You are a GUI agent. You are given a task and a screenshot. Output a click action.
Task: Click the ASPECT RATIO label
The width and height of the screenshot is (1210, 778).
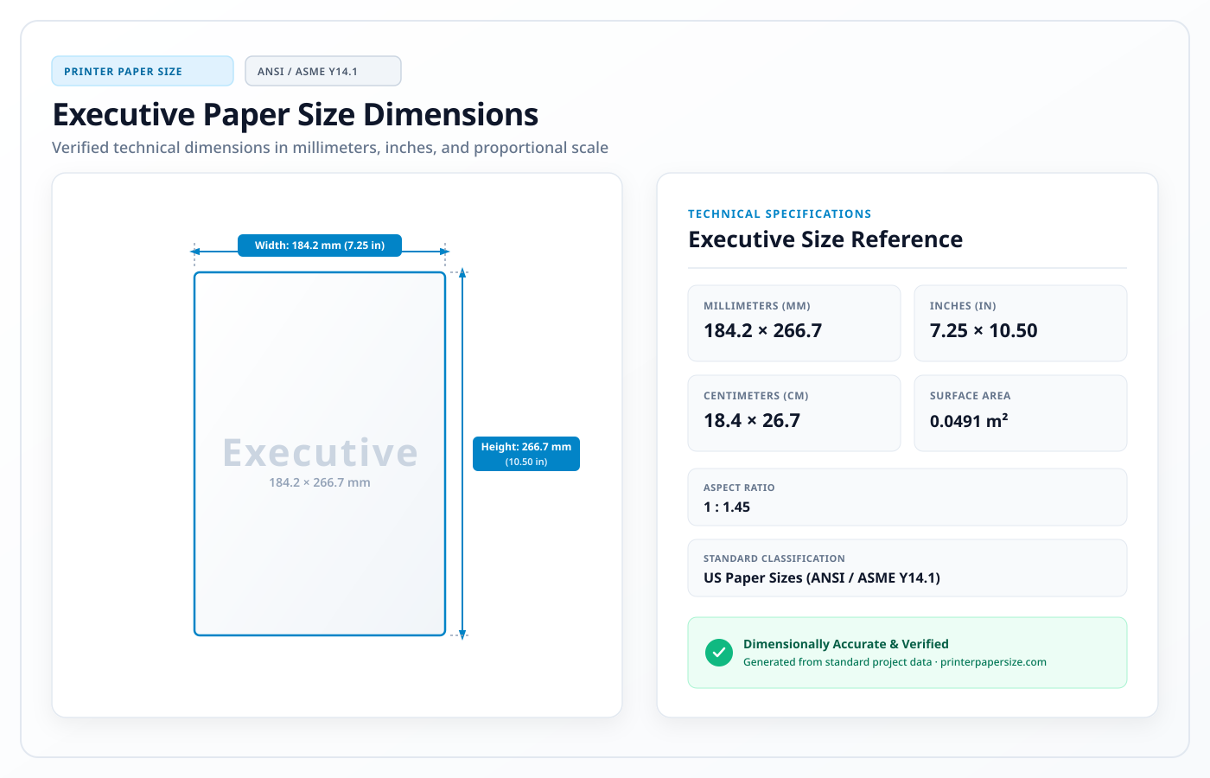739,488
